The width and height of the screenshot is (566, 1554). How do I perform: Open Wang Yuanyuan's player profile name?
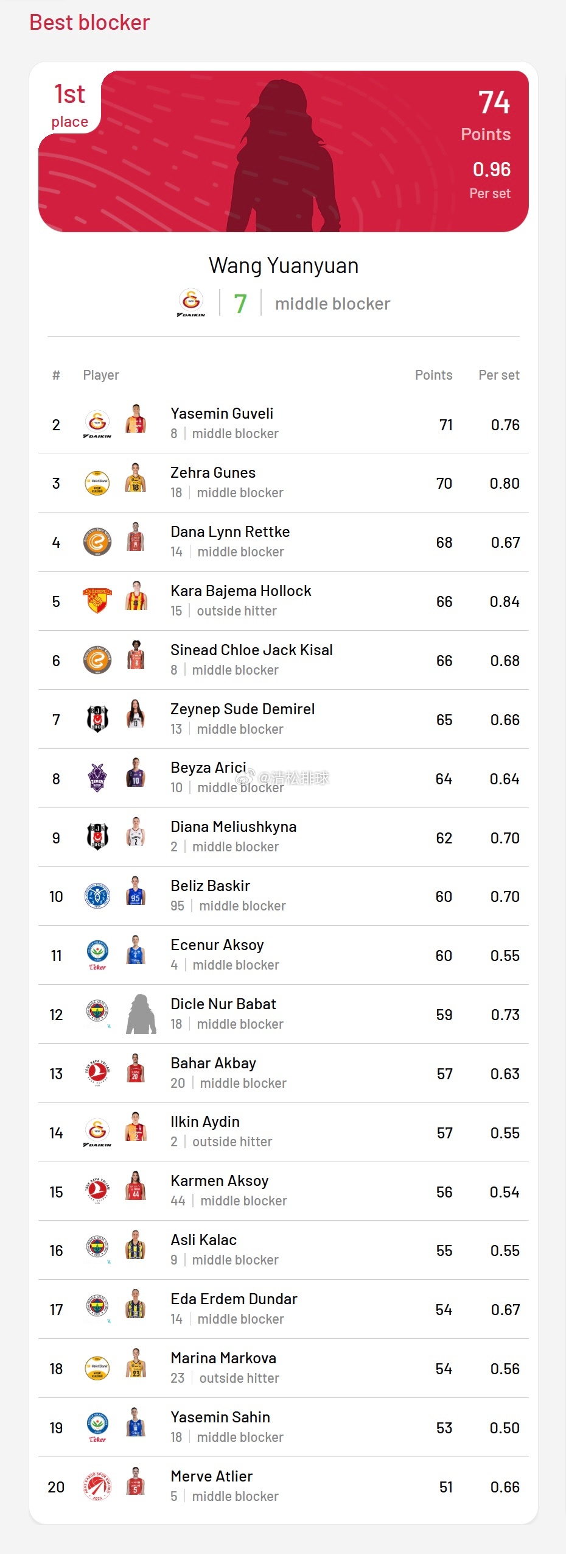284,266
